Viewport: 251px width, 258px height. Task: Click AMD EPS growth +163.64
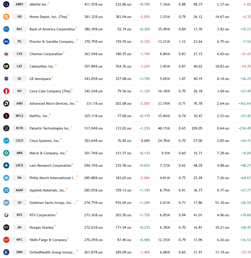pyautogui.click(x=244, y=103)
